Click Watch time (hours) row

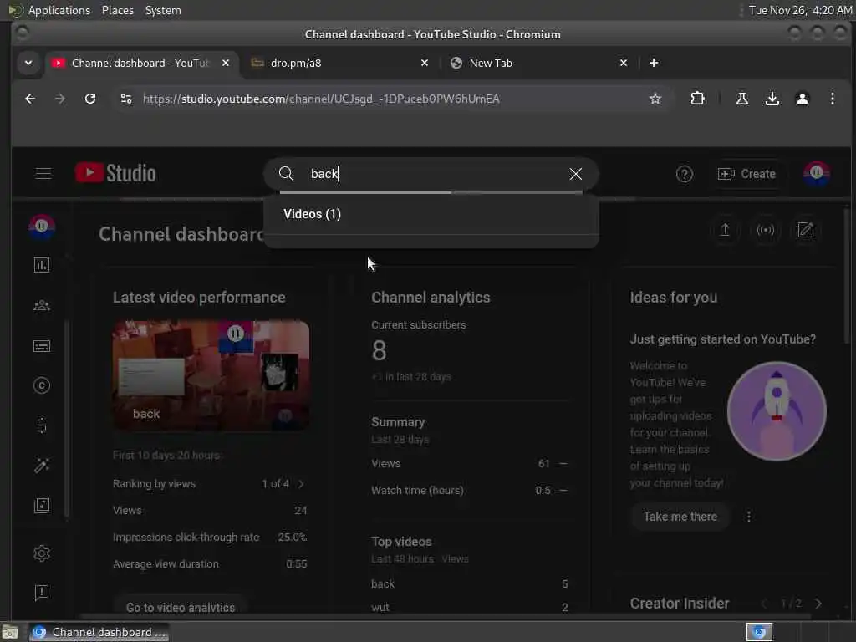(470, 490)
